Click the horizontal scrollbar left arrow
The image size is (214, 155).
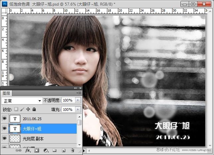89,151
